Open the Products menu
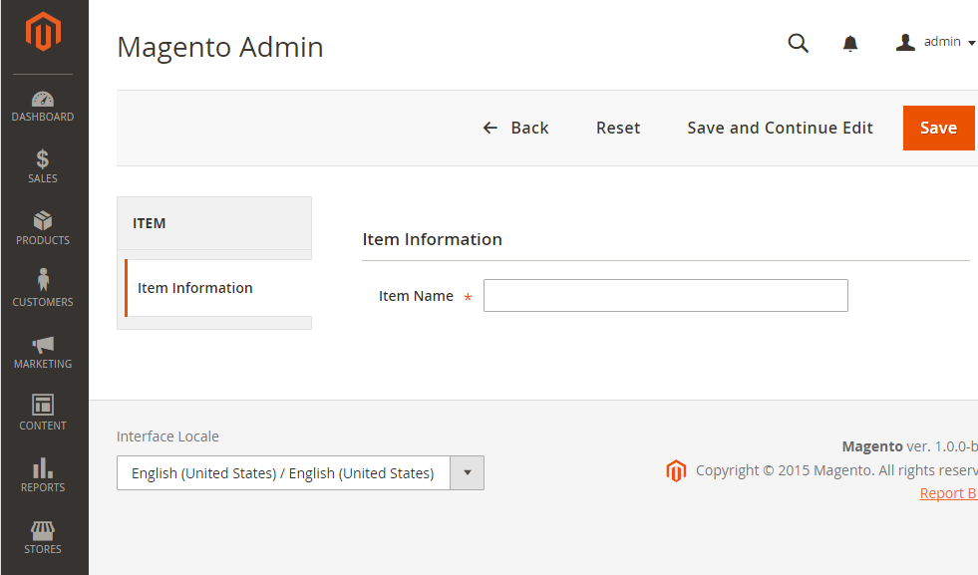This screenshot has height=575, width=978. click(x=43, y=228)
